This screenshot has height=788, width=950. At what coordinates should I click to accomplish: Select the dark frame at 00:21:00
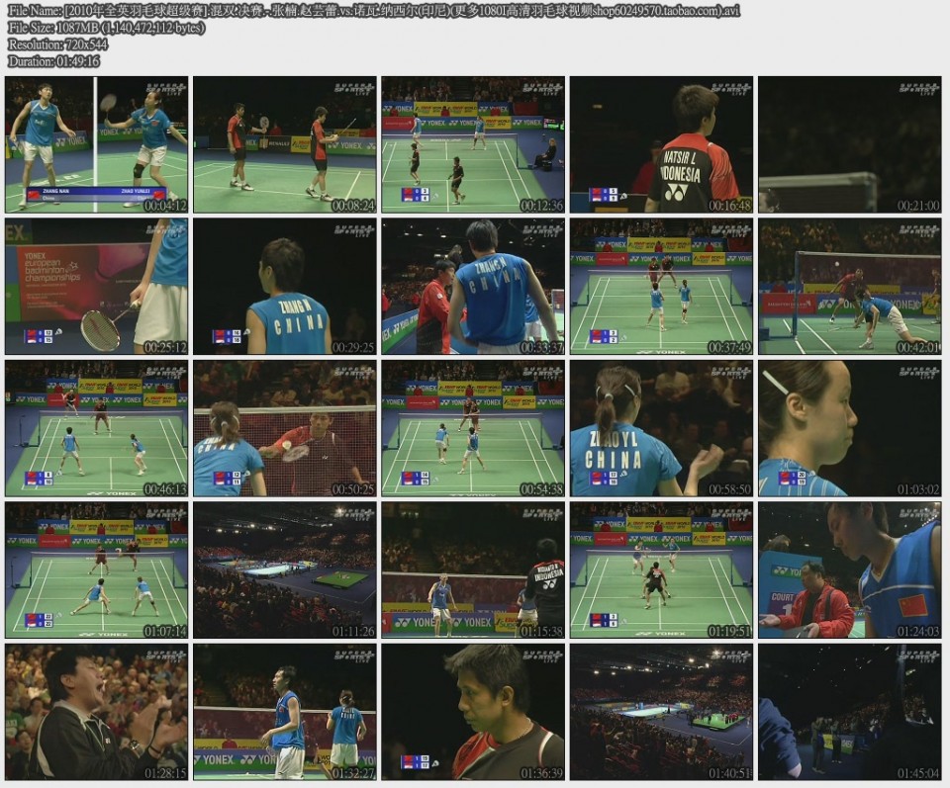click(849, 145)
